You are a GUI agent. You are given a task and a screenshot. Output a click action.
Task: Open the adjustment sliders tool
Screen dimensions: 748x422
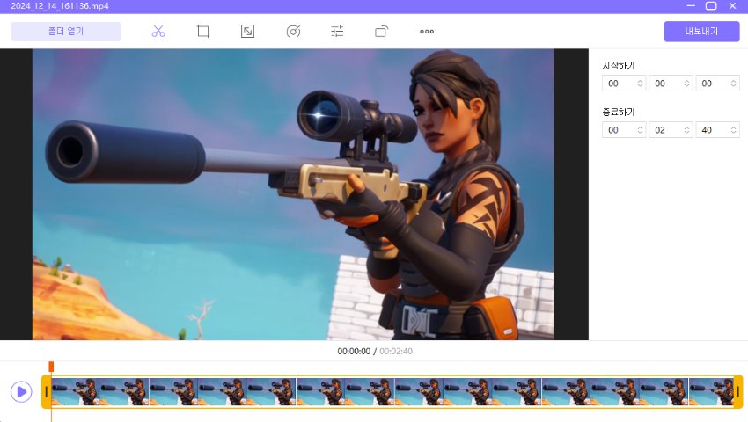(x=337, y=32)
